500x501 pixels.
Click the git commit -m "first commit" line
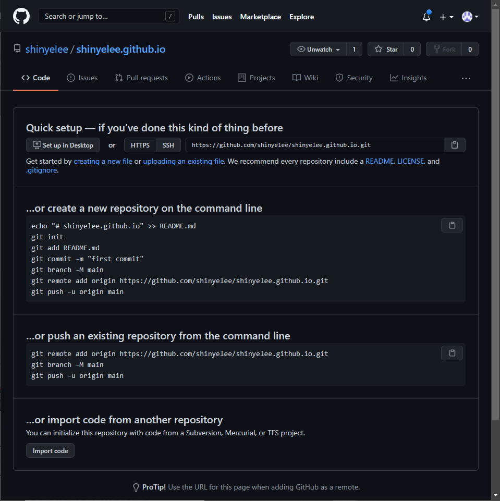click(87, 259)
